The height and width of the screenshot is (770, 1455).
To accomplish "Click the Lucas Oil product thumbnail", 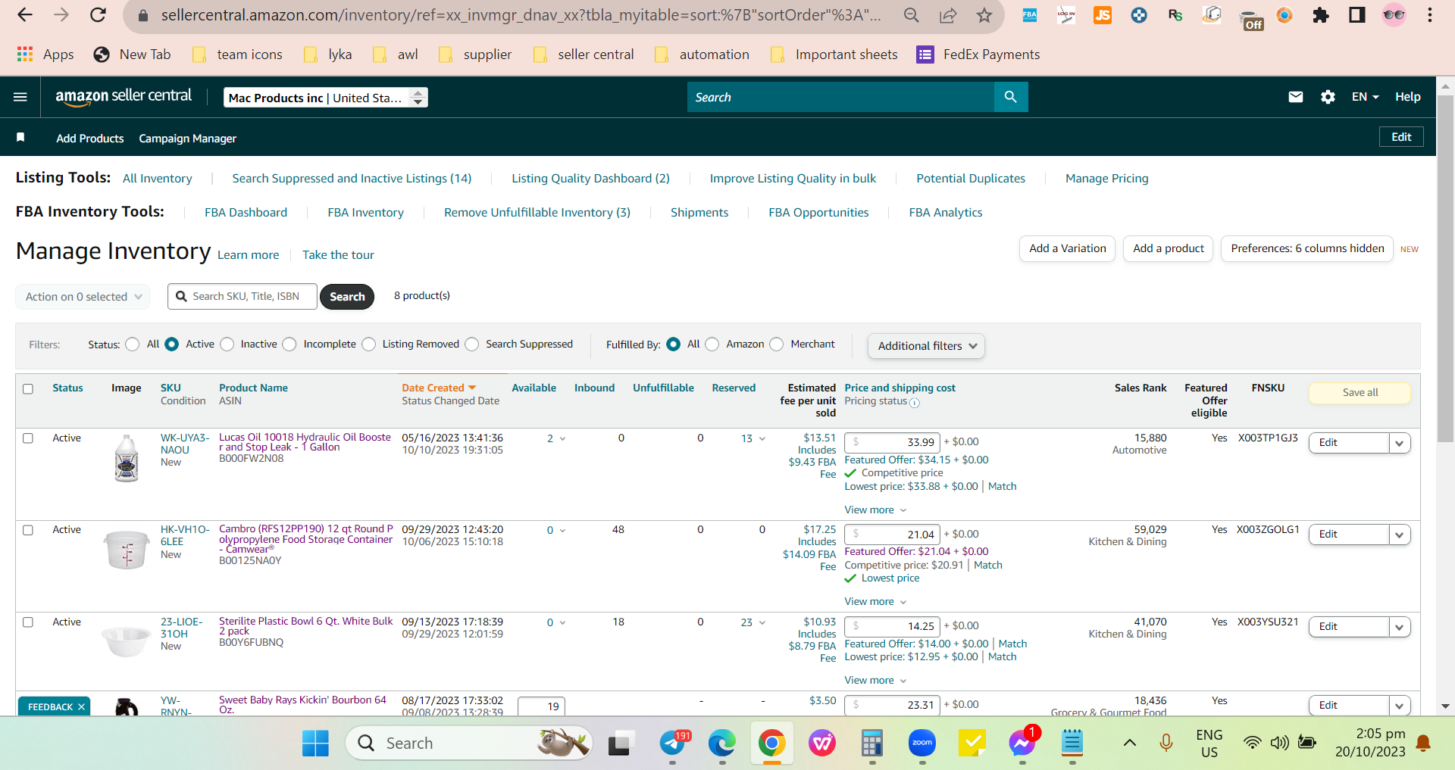I will (127, 459).
